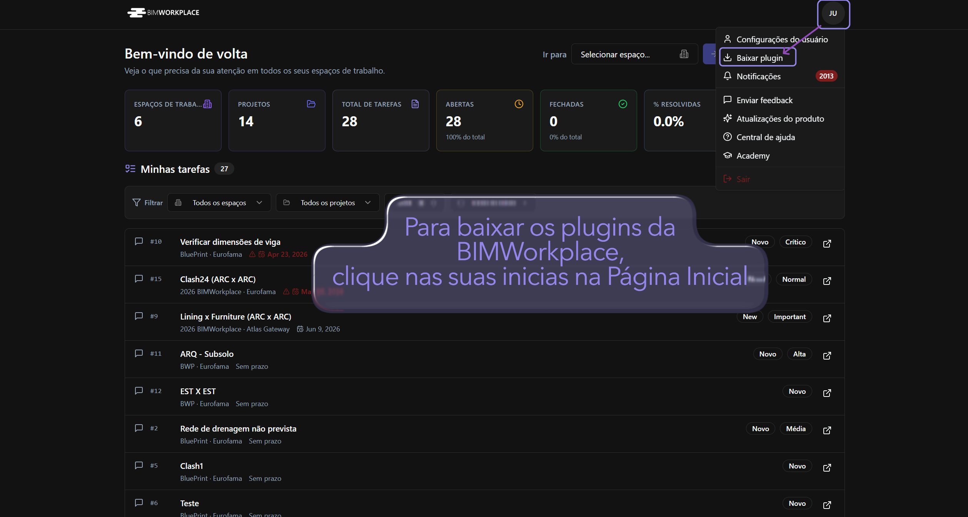Viewport: 968px width, 517px height.
Task: Click the Crítico priority tag
Action: [x=795, y=242]
